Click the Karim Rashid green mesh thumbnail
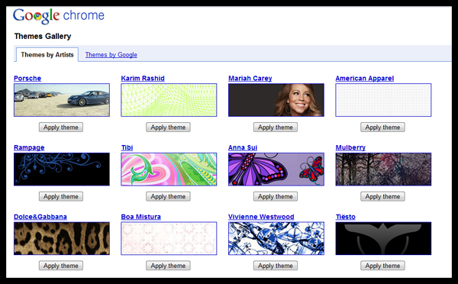This screenshot has width=458, height=284. point(169,100)
